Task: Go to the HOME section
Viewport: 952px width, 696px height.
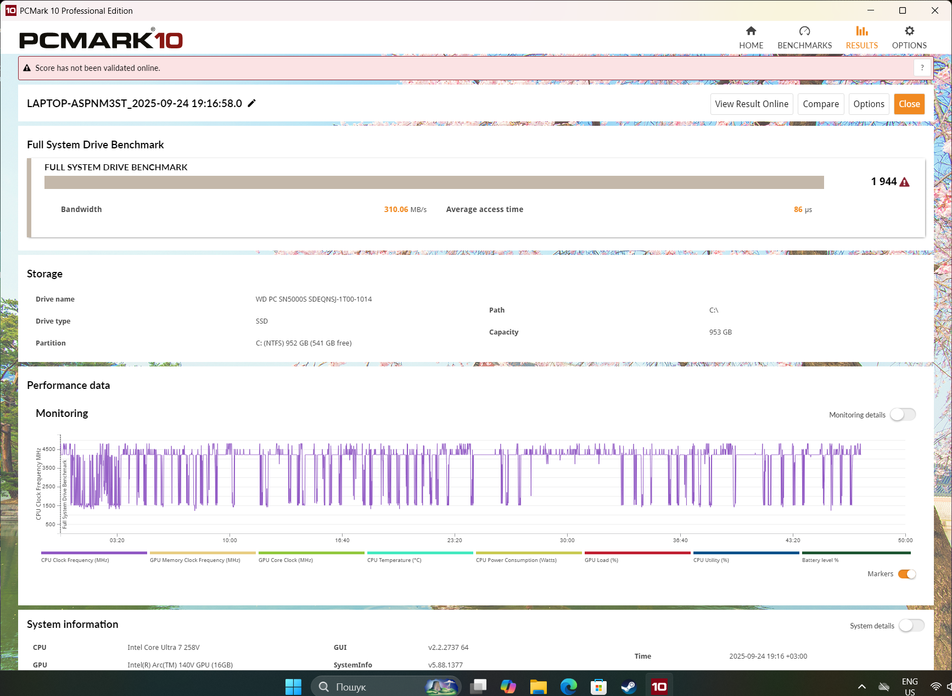Action: (x=751, y=37)
